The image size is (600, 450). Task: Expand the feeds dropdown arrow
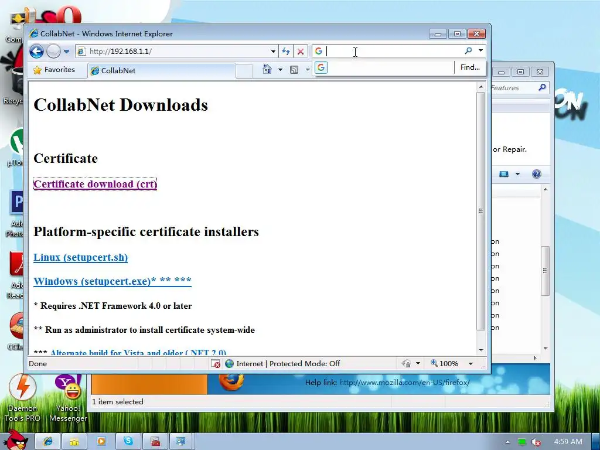coord(307,70)
